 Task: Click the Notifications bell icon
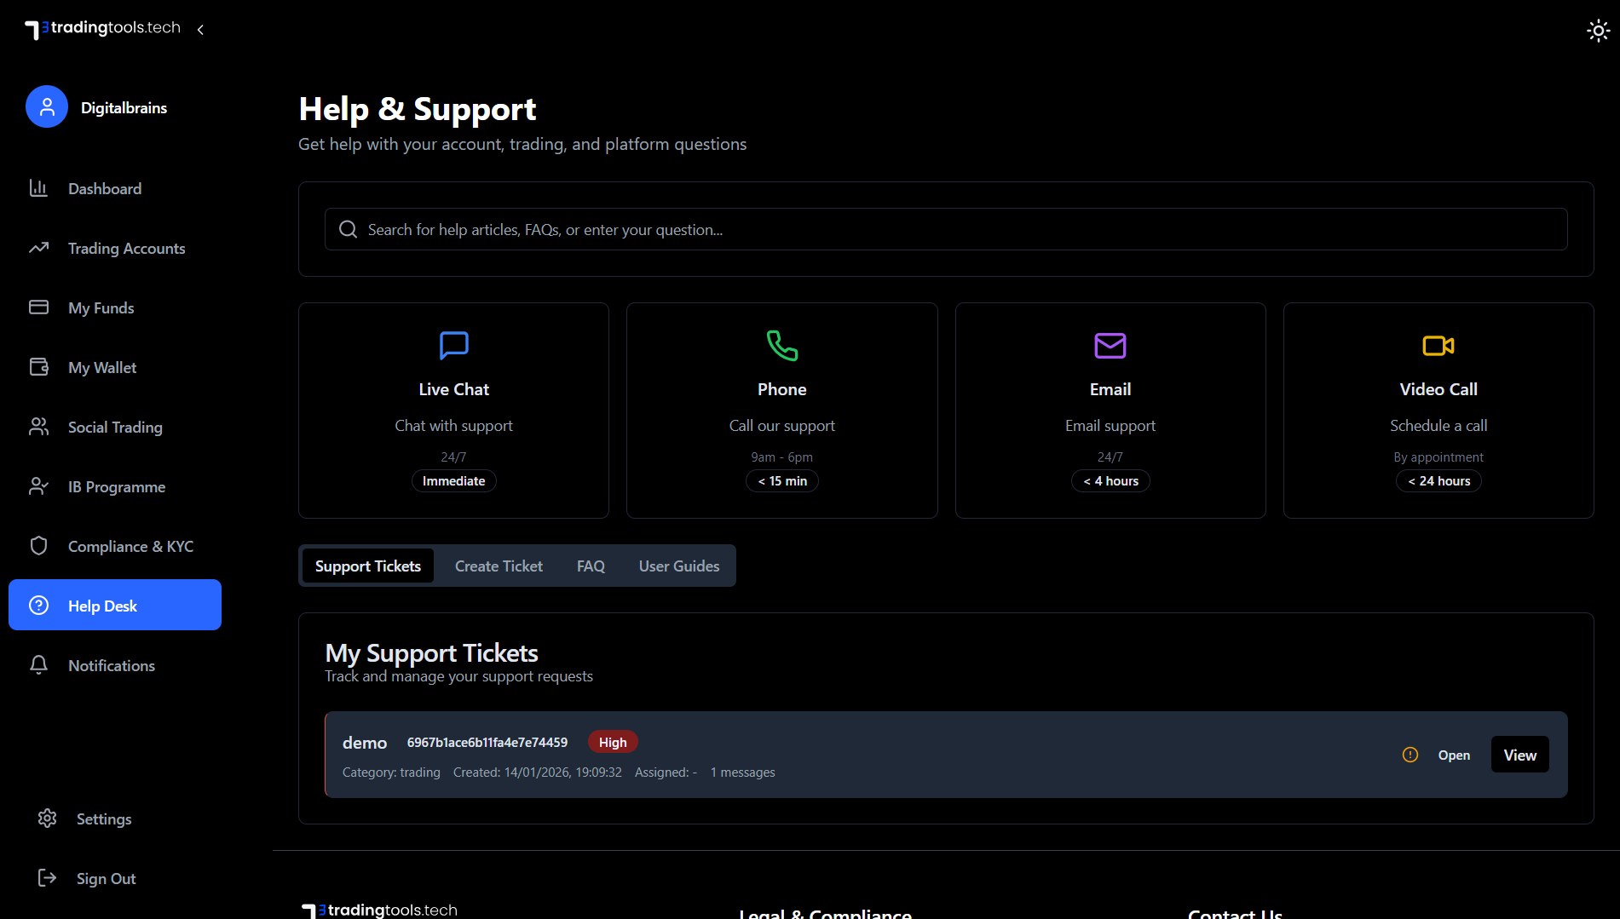[x=38, y=665]
